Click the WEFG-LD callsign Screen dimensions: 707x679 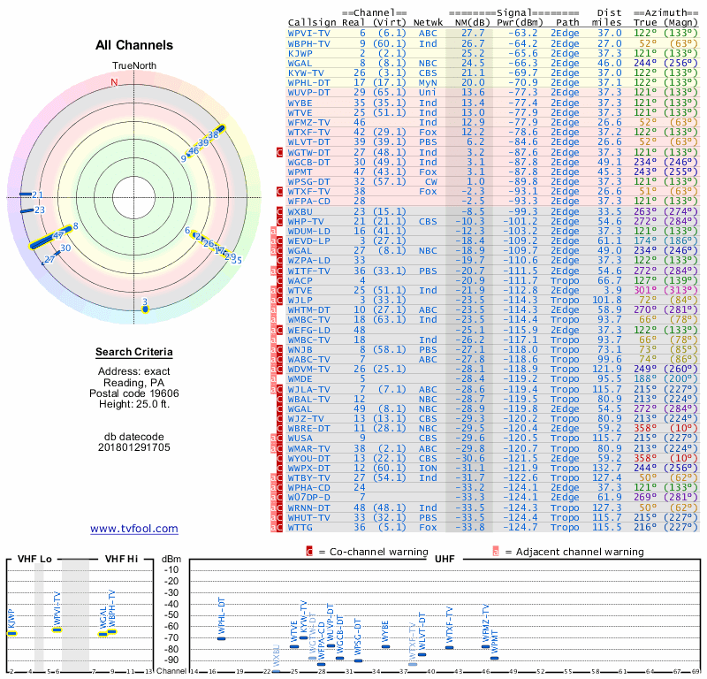pos(308,331)
